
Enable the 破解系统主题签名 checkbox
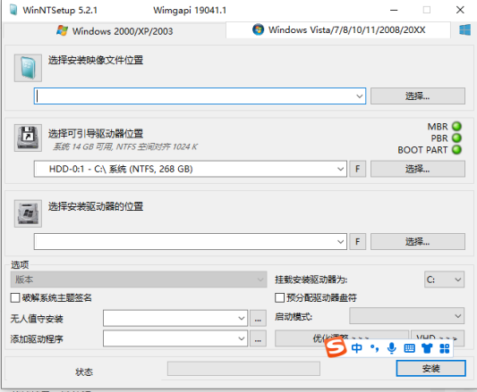(15, 297)
